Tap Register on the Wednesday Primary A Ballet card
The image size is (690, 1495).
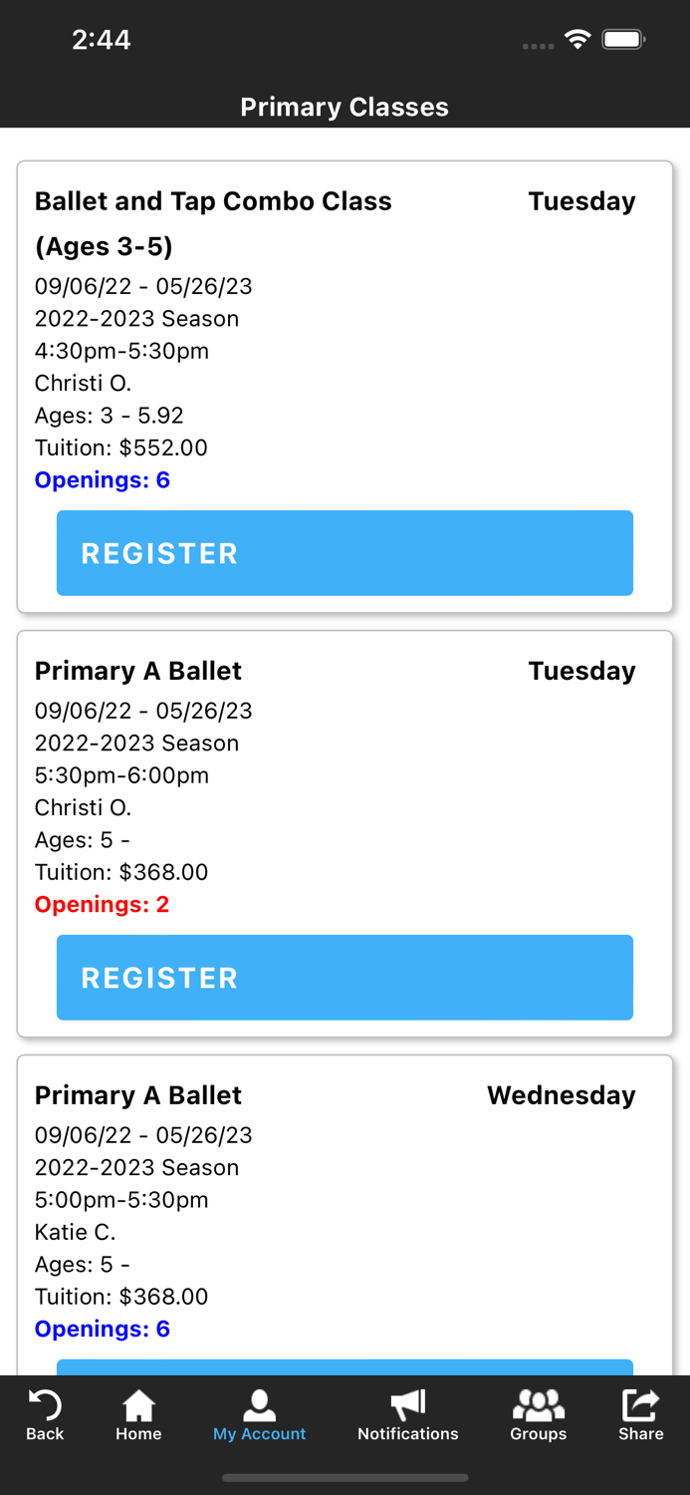(345, 1373)
